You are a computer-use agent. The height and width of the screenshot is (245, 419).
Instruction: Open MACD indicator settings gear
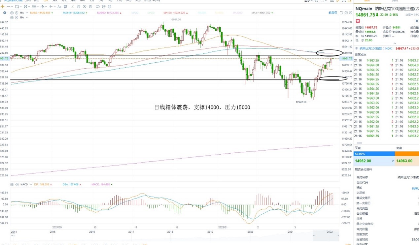coord(12,185)
